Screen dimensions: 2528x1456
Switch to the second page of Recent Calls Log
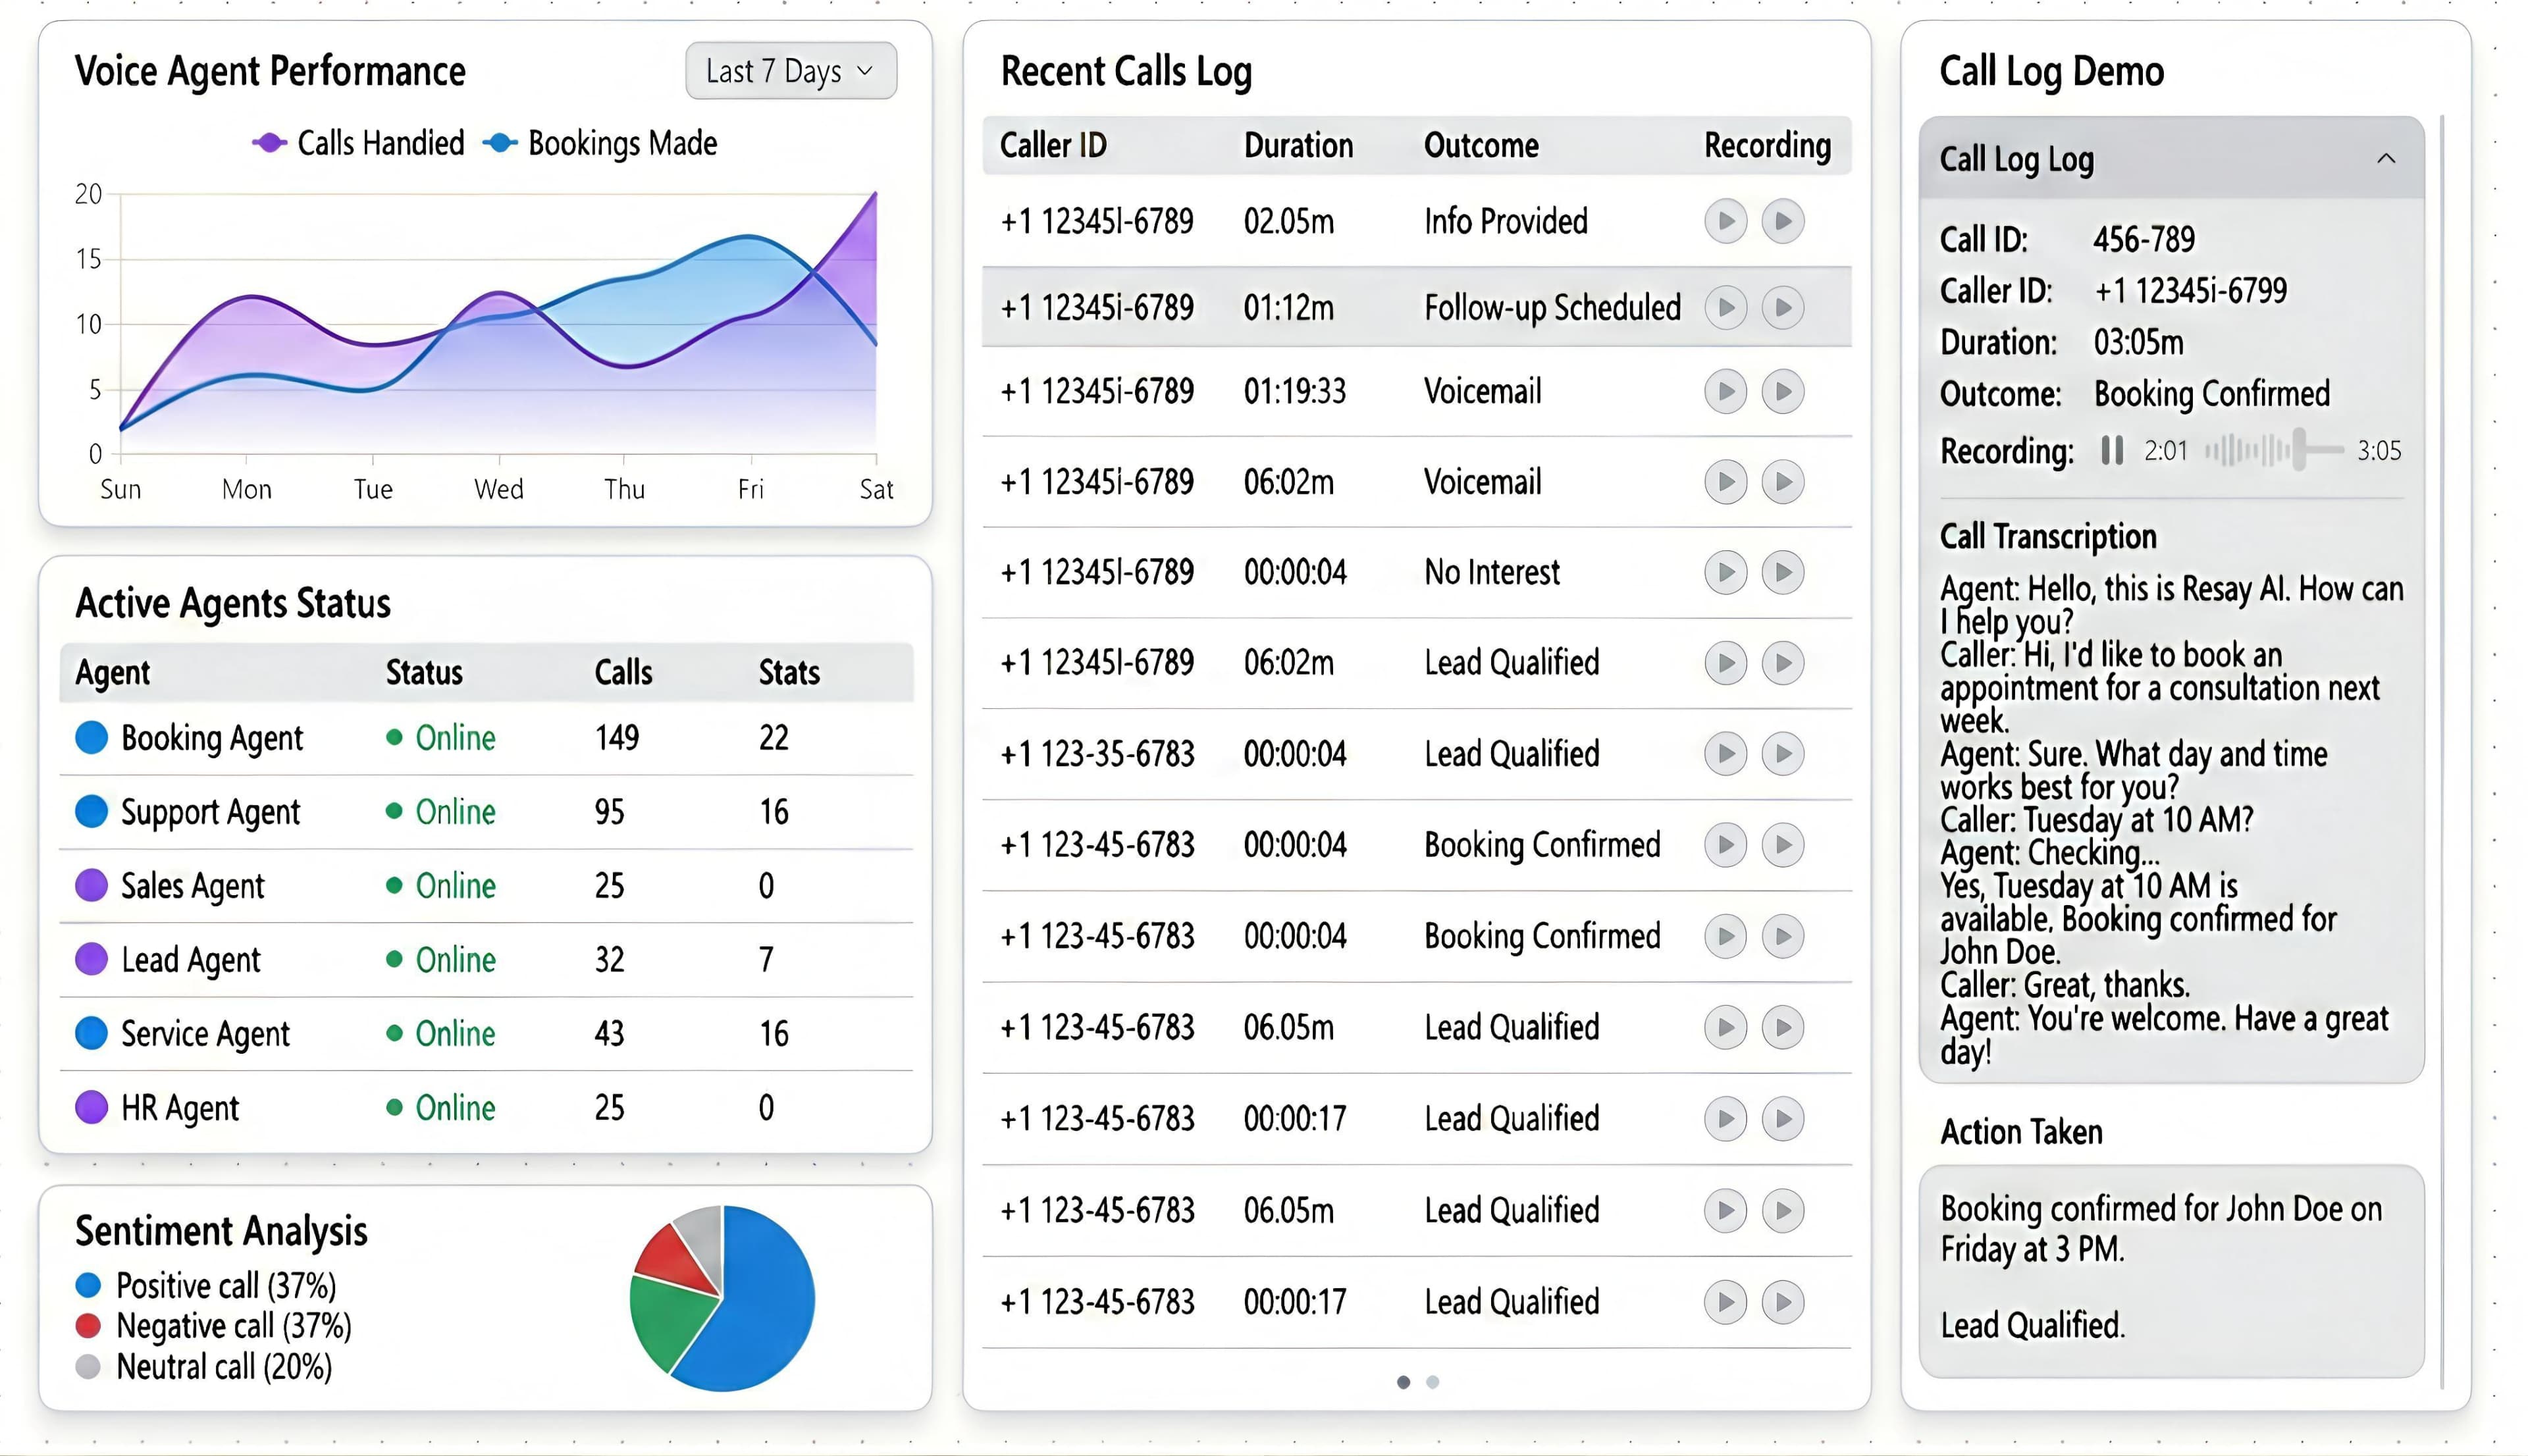[1432, 1383]
